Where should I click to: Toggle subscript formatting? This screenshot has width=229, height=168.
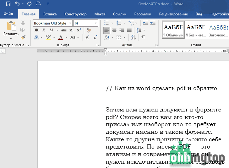[71, 30]
